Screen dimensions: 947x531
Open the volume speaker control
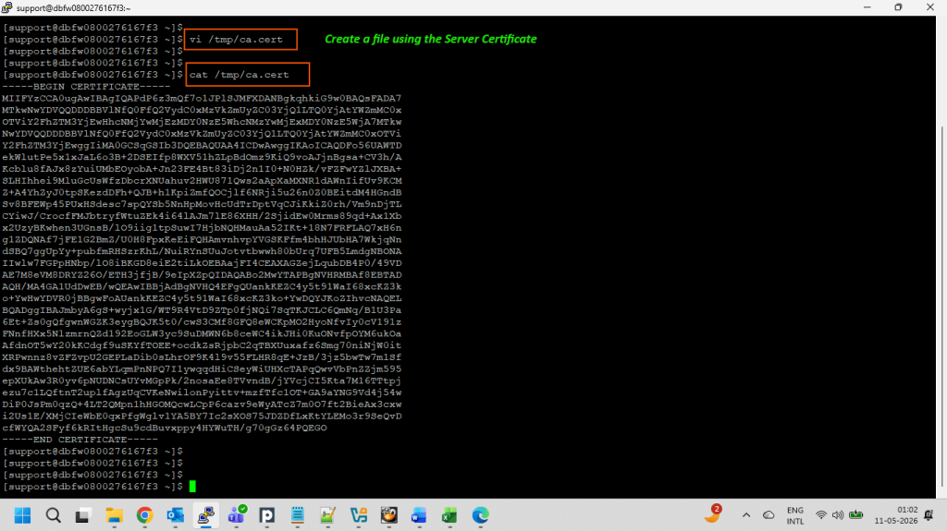(x=838, y=515)
